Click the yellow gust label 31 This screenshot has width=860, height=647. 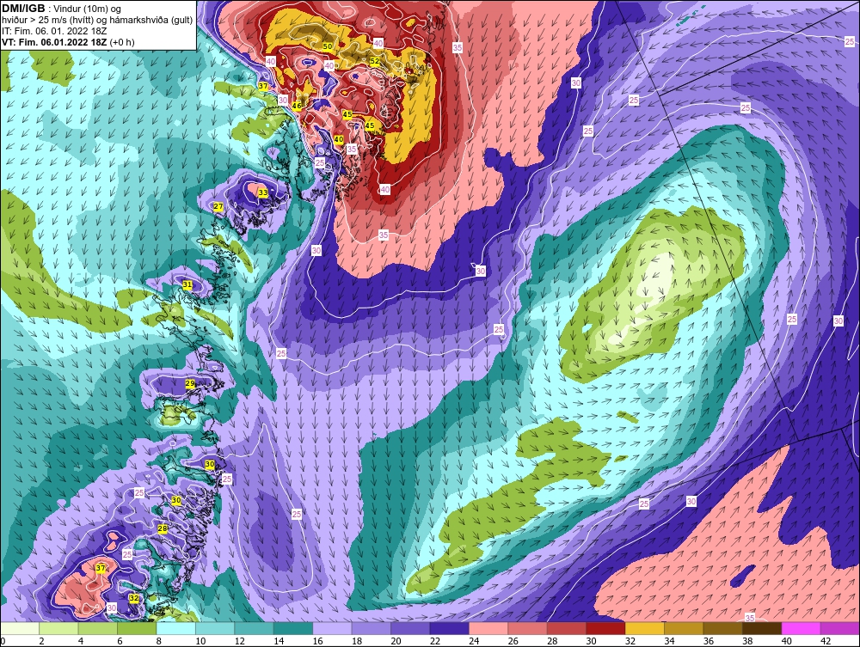pos(187,284)
